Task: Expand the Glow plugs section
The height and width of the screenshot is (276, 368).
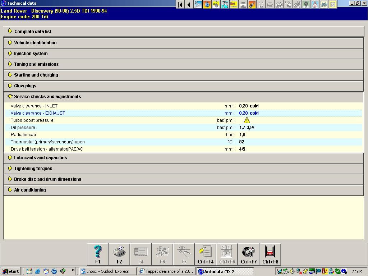Action: tap(184, 86)
